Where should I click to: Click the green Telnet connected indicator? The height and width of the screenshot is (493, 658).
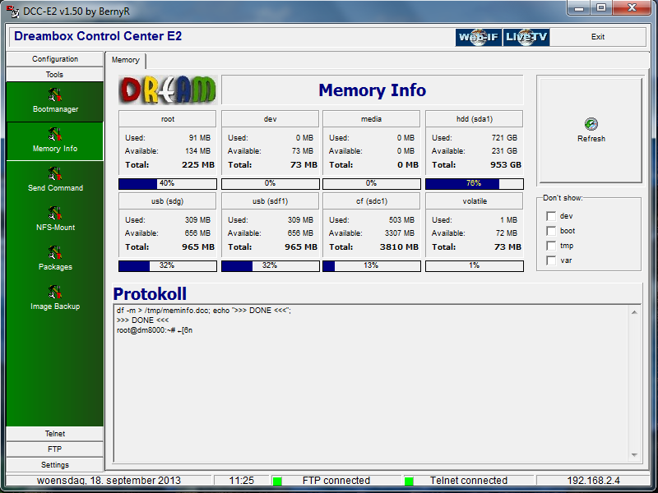click(409, 481)
